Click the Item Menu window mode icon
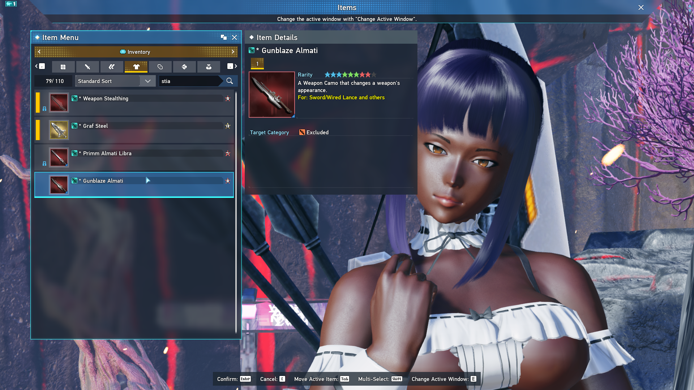694x390 pixels. [x=224, y=37]
